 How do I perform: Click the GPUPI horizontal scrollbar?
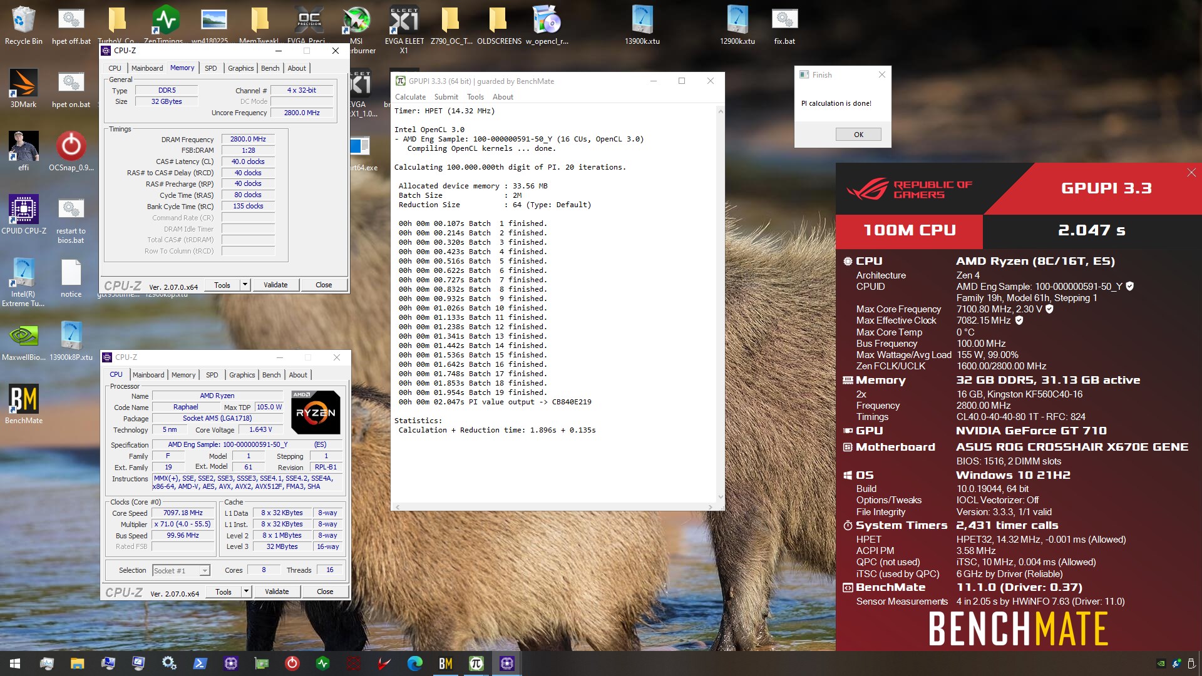coord(554,506)
